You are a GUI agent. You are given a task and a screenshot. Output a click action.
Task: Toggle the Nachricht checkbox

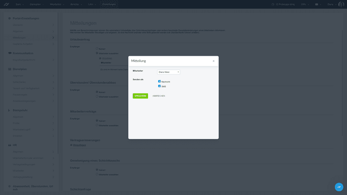[x=160, y=81]
